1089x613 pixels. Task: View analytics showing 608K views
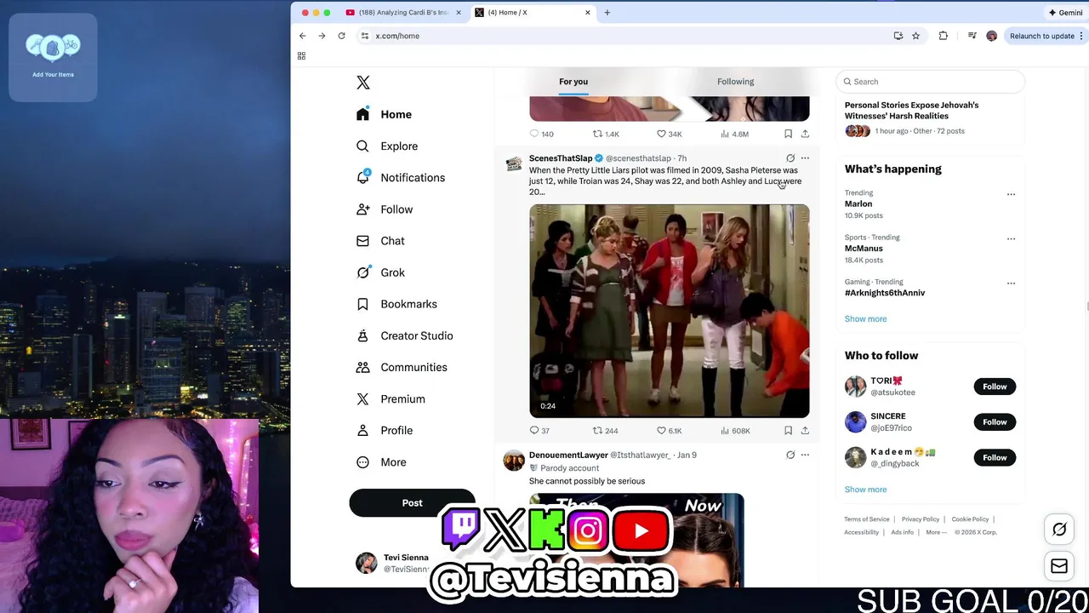point(735,431)
